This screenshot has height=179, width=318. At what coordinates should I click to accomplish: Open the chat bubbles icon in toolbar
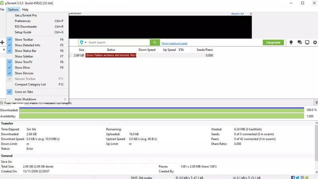click(x=300, y=42)
